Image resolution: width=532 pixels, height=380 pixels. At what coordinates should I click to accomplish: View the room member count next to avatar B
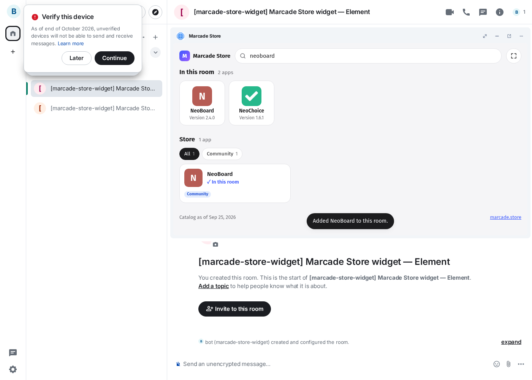[519, 12]
